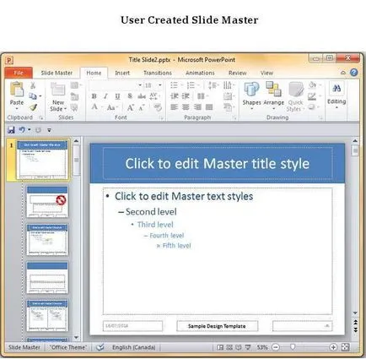
Task: Open Customize Quick Access Toolbar dropdown
Action: click(49, 130)
